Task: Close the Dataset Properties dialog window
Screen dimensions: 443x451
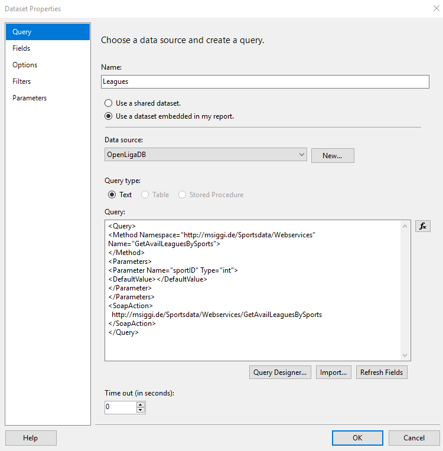Action: coord(435,9)
